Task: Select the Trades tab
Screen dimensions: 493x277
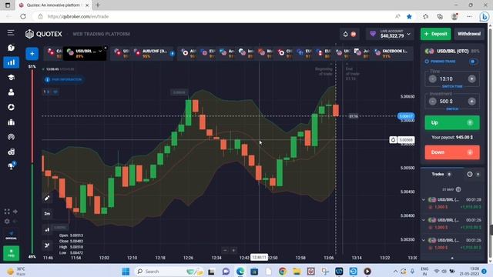Action: pos(441,174)
